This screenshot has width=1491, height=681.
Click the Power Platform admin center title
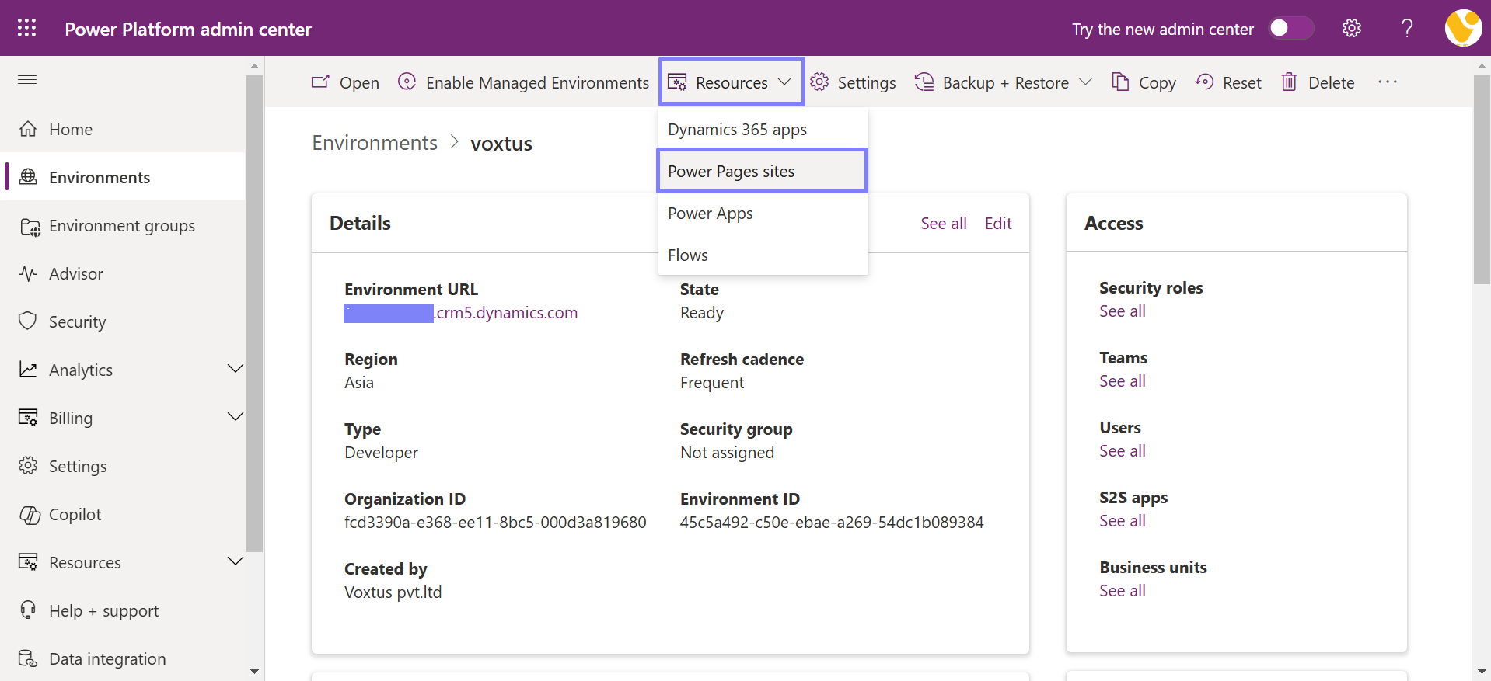coord(188,29)
